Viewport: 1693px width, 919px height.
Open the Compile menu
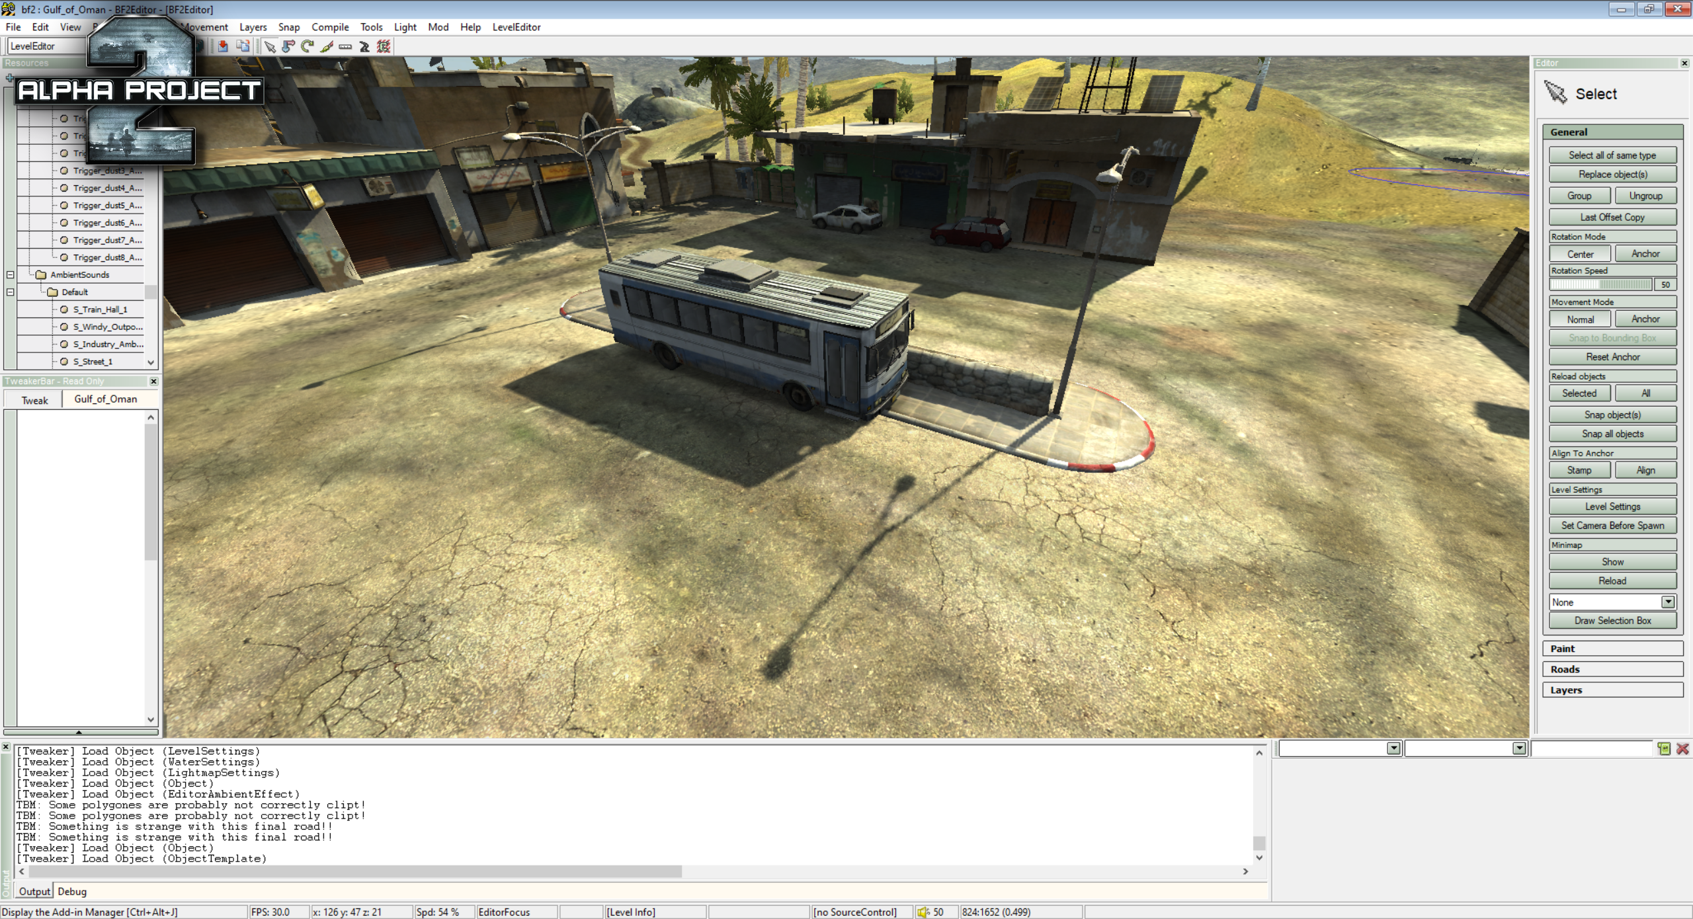(x=330, y=27)
